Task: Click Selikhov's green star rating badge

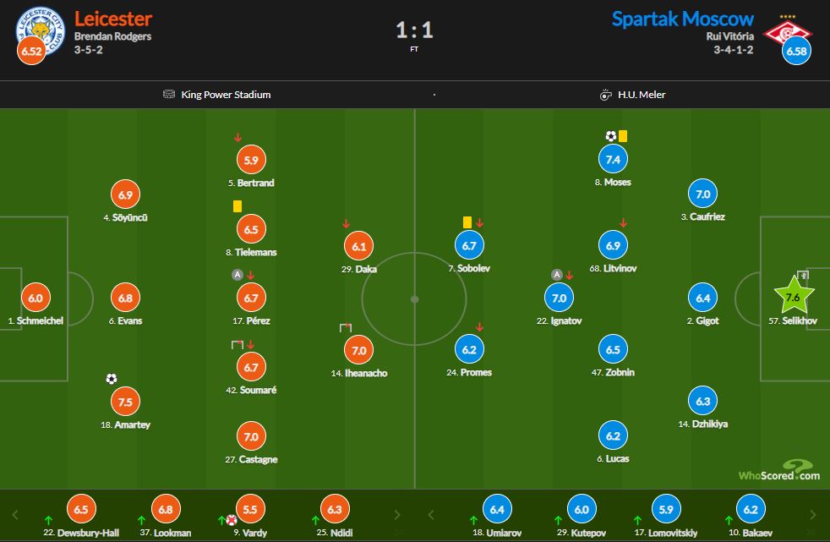Action: [x=794, y=297]
